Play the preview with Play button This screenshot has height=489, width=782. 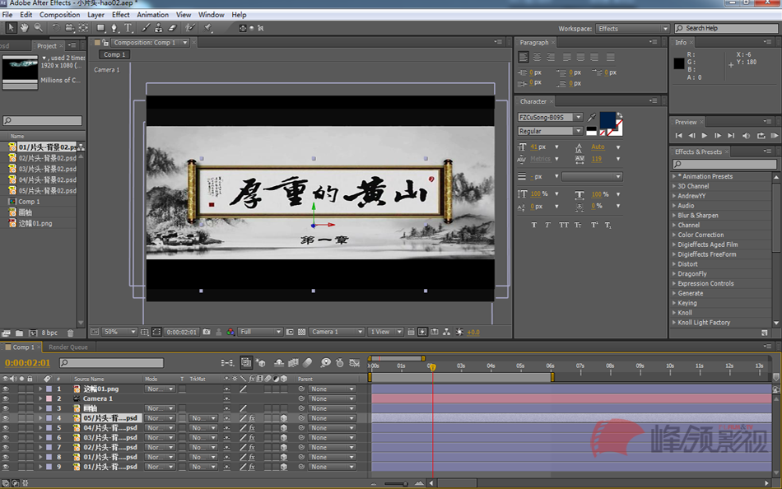pyautogui.click(x=704, y=136)
